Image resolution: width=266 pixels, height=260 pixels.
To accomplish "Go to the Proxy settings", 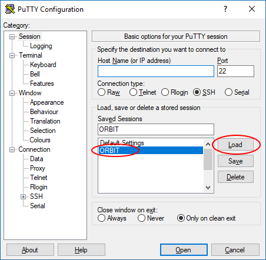I will 38,168.
